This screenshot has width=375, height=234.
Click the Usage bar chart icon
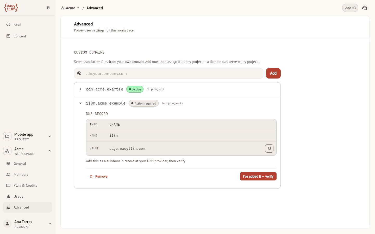[8, 196]
